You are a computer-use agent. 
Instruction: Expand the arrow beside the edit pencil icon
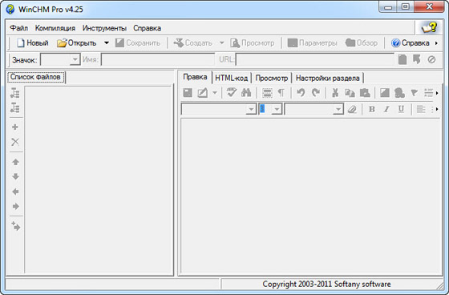point(215,93)
